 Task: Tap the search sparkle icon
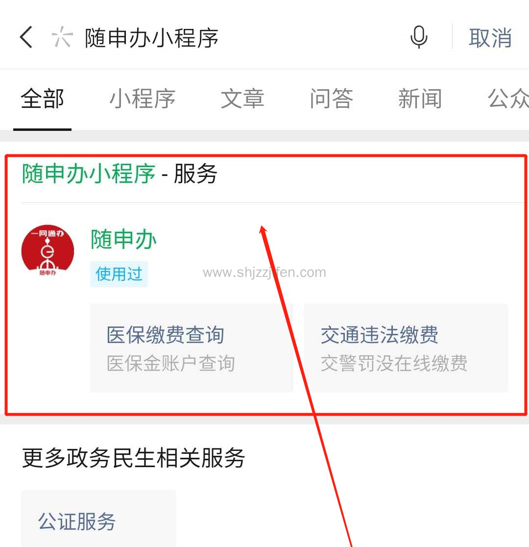point(62,37)
